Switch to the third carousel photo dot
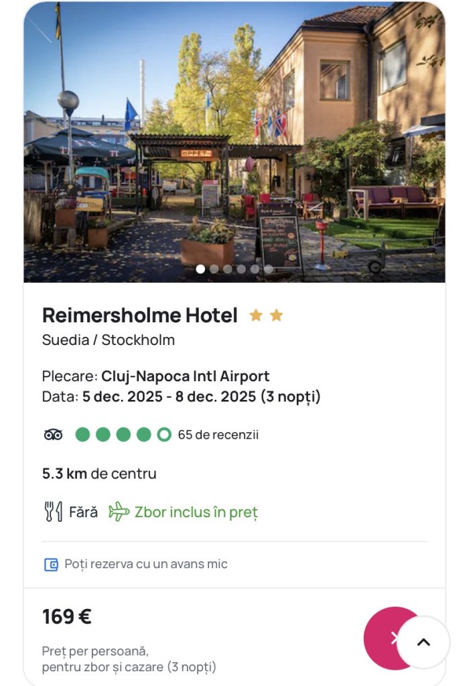 [x=228, y=269]
